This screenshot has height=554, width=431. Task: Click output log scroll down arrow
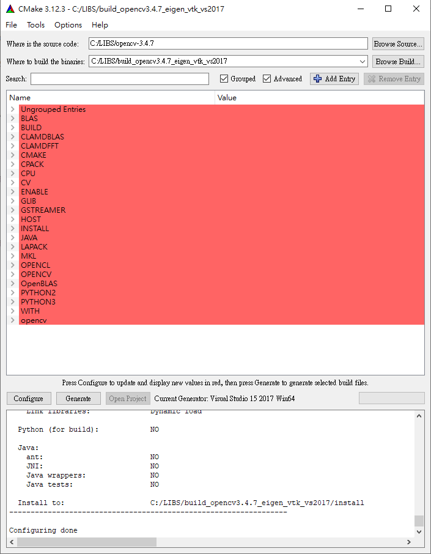pyautogui.click(x=419, y=532)
